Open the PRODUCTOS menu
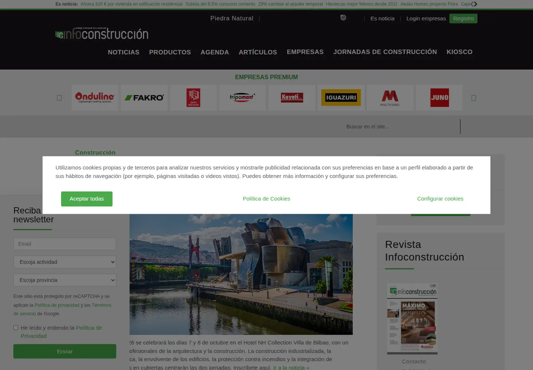This screenshot has width=533, height=370. pyautogui.click(x=170, y=52)
